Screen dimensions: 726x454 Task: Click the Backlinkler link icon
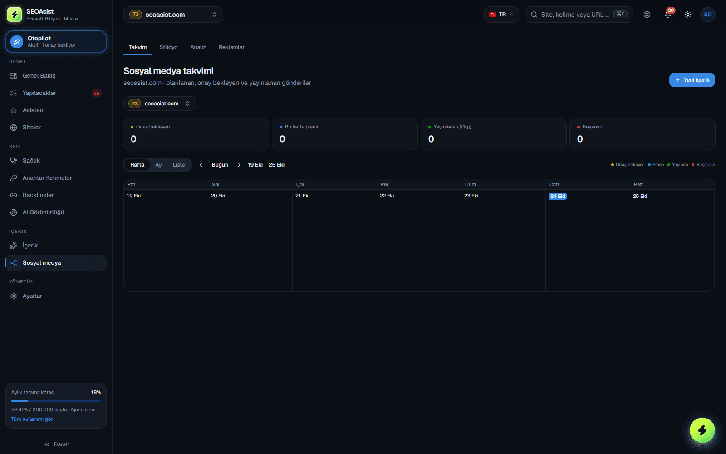click(14, 195)
